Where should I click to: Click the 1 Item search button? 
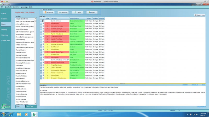tap(78, 12)
